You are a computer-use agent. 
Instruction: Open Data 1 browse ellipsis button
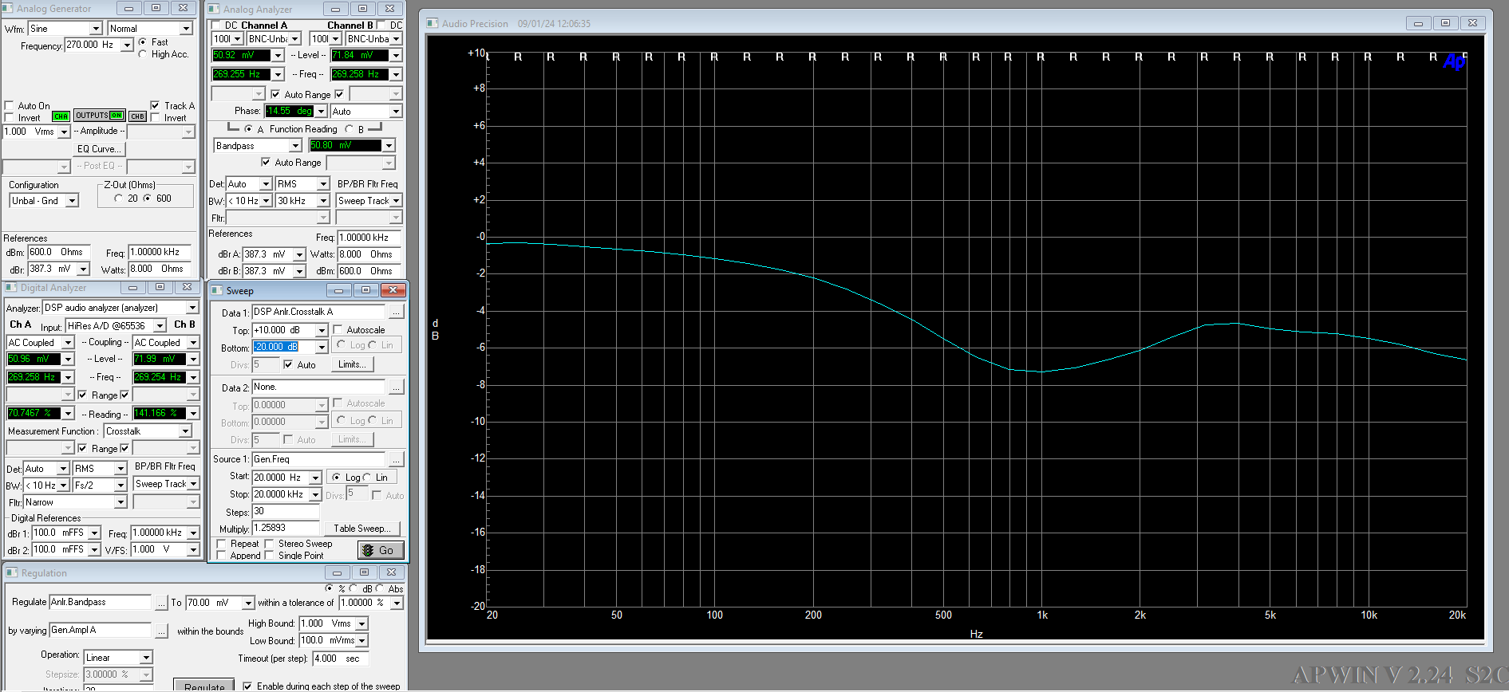pos(396,313)
